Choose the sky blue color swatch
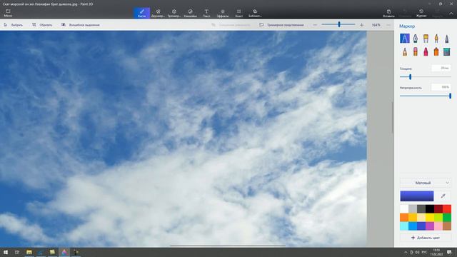This screenshot has width=457, height=257. coord(413,226)
